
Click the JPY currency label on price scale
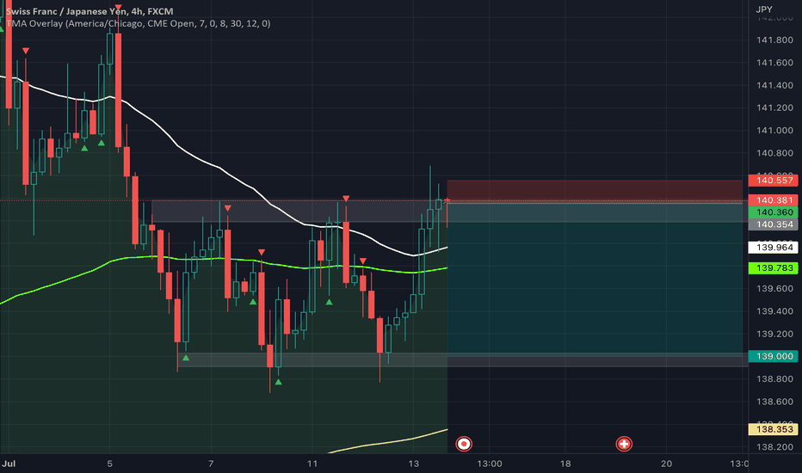764,9
